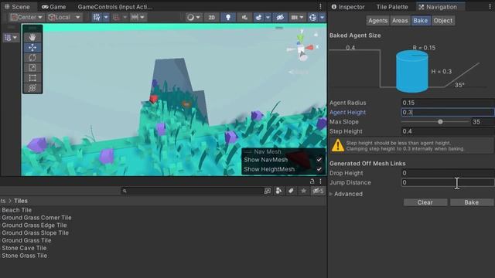Open the Agents navigation section
The image size is (495, 278).
tap(378, 21)
